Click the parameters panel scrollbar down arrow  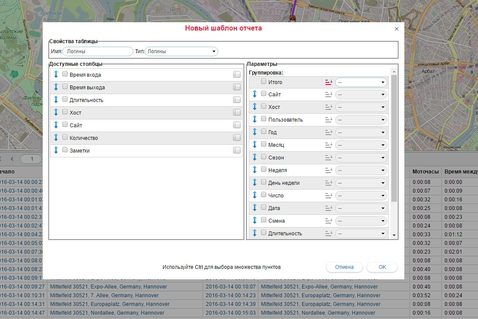coord(394,235)
